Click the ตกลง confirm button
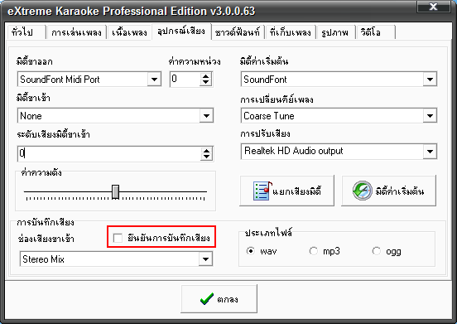Screen dimensions: 457x324 219,299
